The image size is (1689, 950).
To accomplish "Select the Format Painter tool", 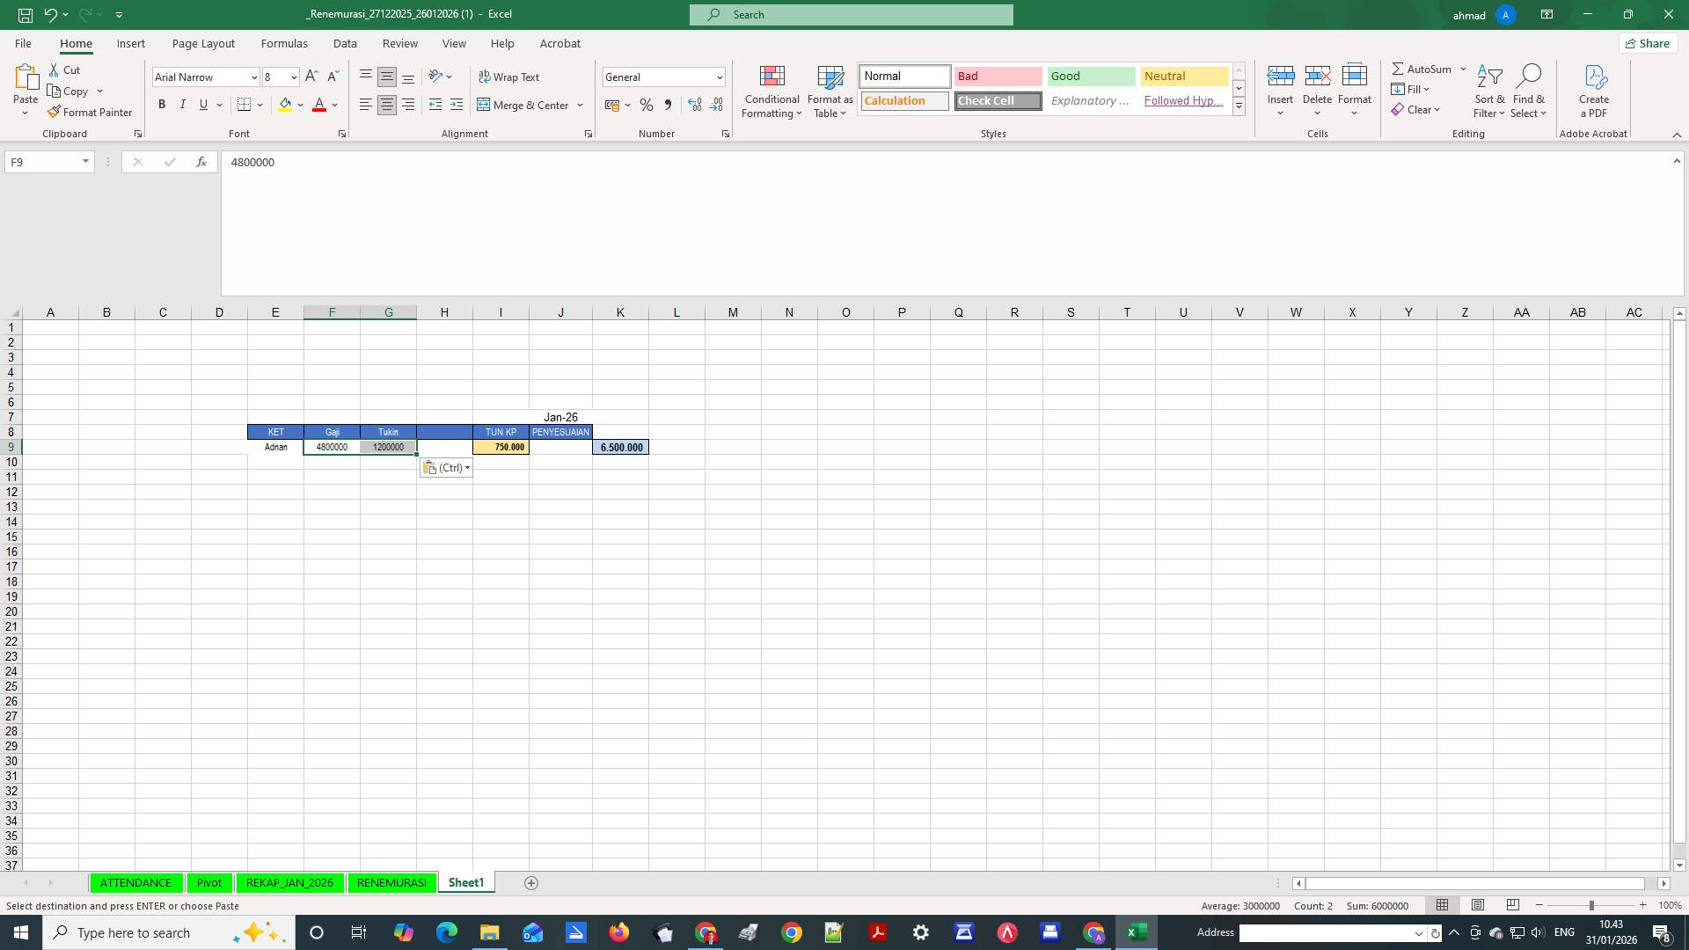I will [91, 112].
